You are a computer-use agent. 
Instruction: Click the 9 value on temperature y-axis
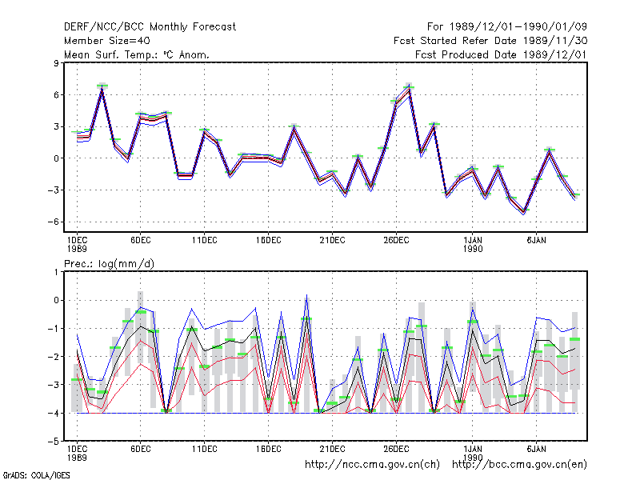pyautogui.click(x=56, y=63)
